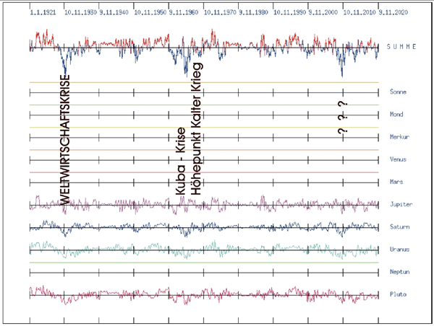The image size is (434, 326).
Task: Click the SUMME row label
Action: point(402,47)
